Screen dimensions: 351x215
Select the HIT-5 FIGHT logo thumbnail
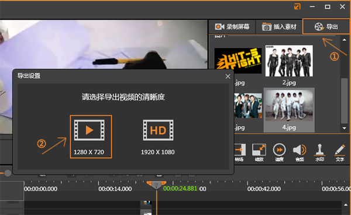coord(238,61)
